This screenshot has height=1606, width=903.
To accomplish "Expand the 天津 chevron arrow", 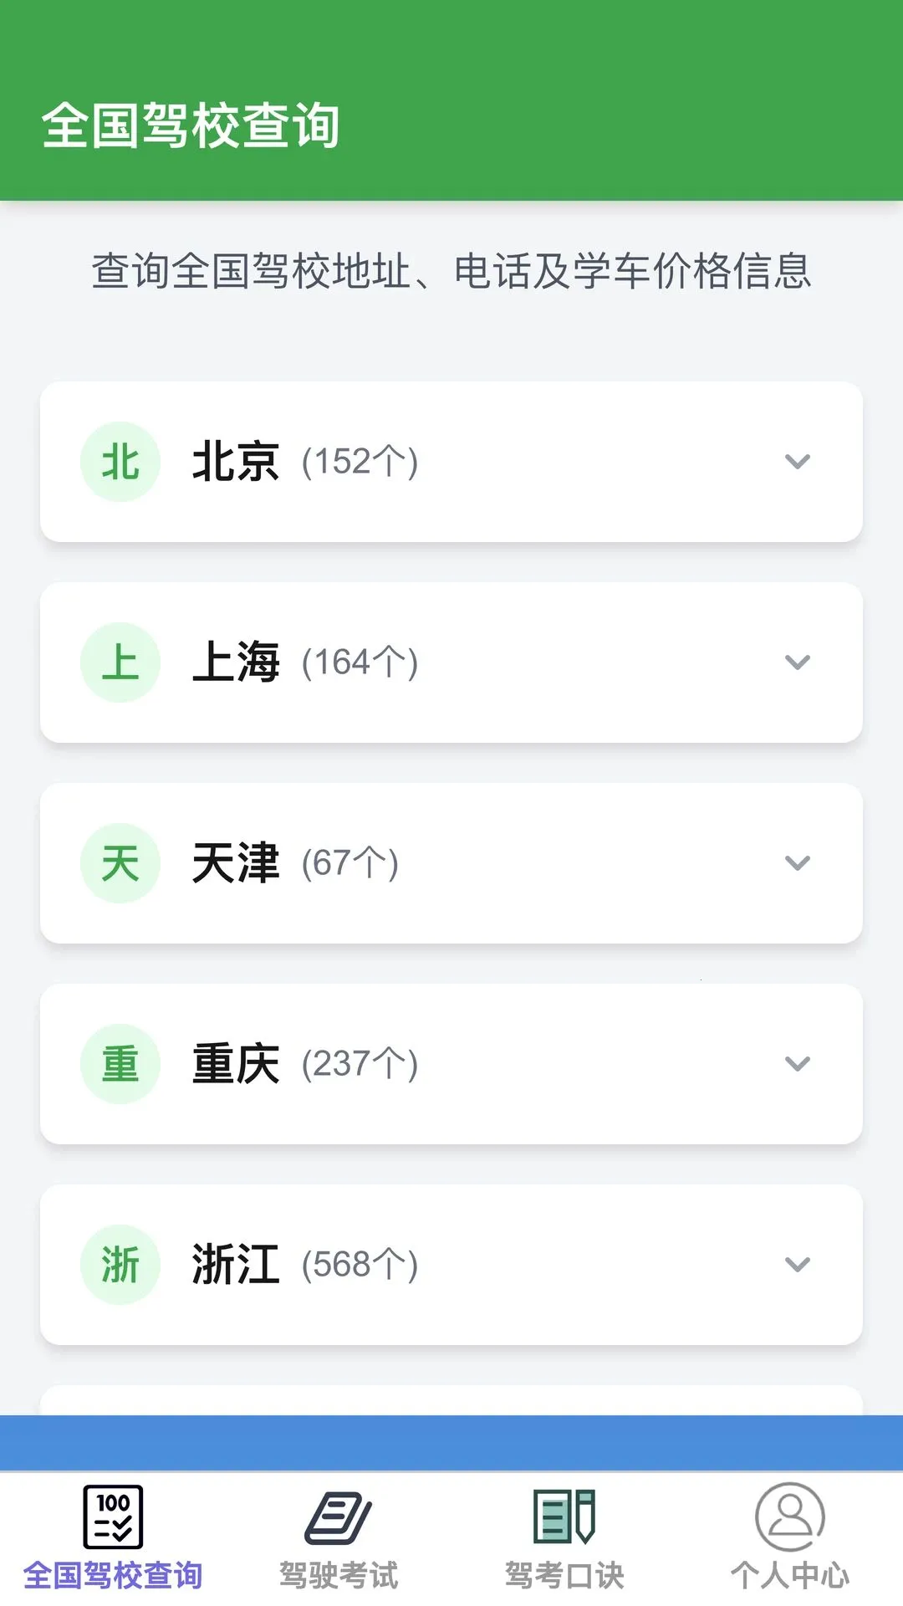I will pyautogui.click(x=798, y=863).
